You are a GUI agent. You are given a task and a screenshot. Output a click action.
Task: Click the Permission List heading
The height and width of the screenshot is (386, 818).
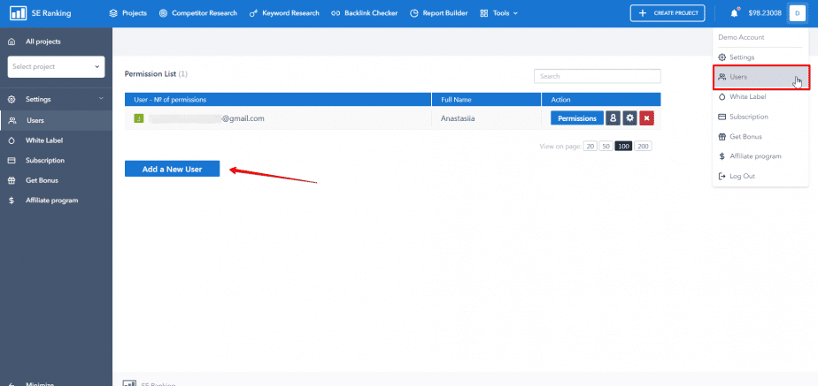(x=156, y=74)
